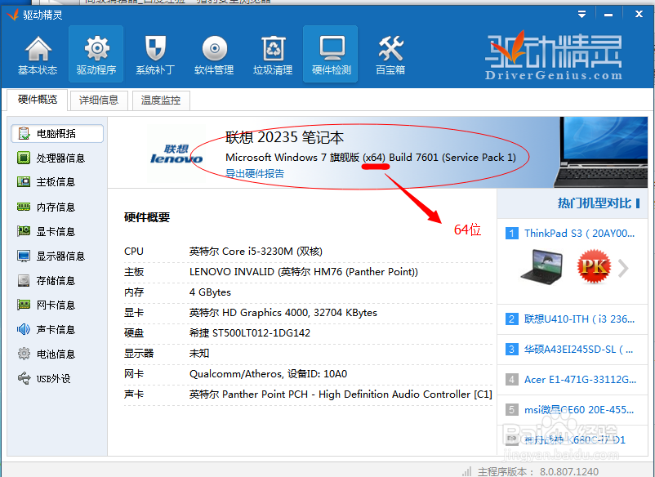Click the 热门机型对比 heading
The image size is (655, 477).
pyautogui.click(x=595, y=203)
